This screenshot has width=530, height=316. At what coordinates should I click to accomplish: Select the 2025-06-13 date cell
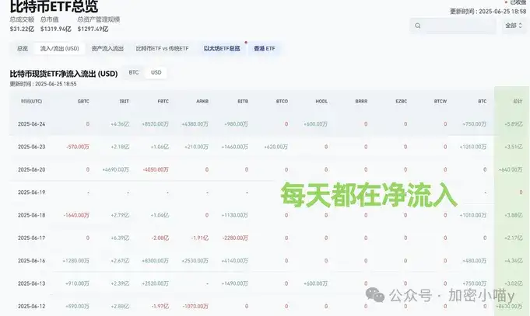[x=31, y=283]
